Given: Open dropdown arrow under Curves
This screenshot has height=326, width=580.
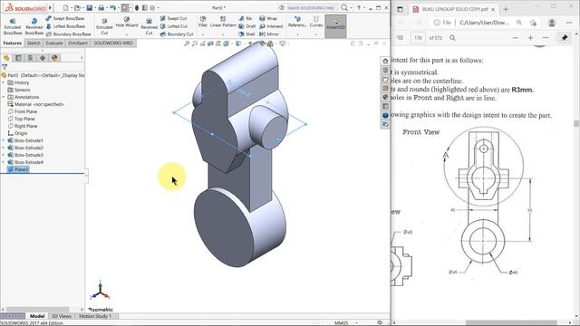Looking at the screenshot, I should click(316, 34).
